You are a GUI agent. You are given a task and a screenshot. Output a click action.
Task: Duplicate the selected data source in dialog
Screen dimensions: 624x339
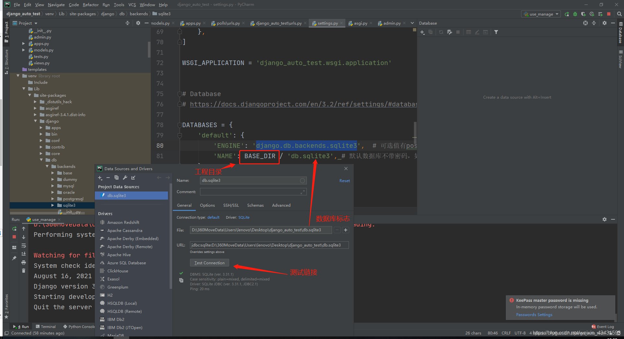(117, 178)
